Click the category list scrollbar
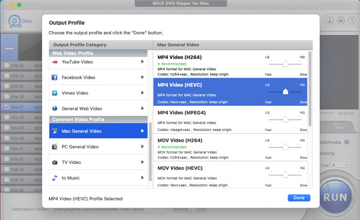Screen dimensions: 360x220 [x=150, y=152]
